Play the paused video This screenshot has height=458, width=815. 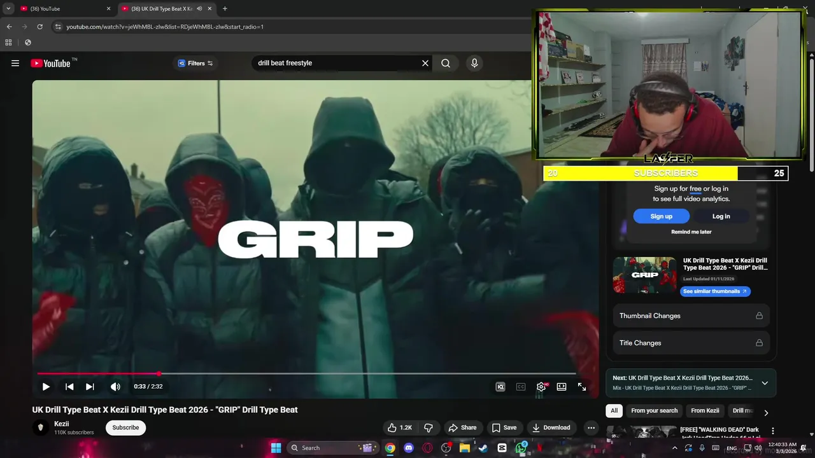point(46,386)
